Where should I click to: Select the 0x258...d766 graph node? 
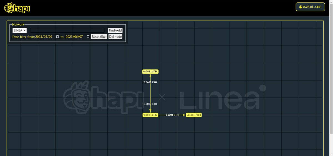click(x=150, y=72)
